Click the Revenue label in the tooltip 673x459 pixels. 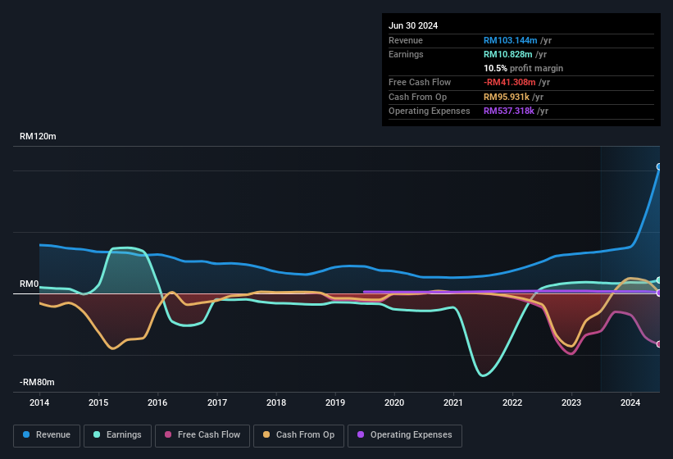406,40
